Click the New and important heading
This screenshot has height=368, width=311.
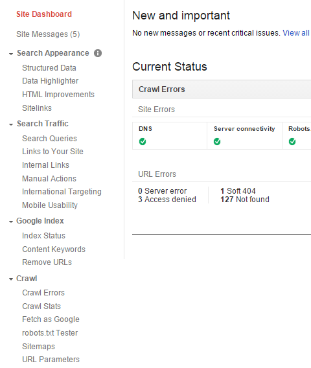click(x=181, y=16)
